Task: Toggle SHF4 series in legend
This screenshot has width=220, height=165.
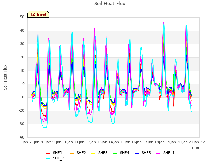Action: pyautogui.click(x=121, y=153)
